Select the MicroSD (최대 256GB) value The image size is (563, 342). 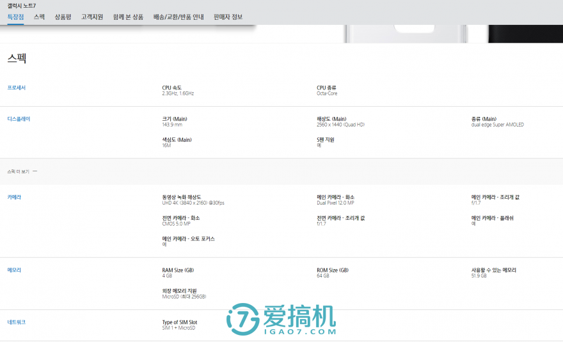coord(184,297)
